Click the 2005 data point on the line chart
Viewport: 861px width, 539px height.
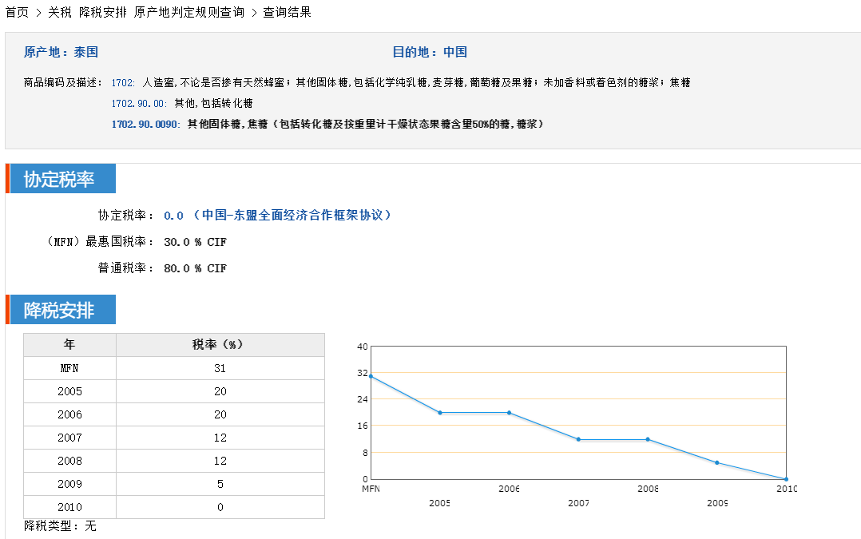pos(439,413)
